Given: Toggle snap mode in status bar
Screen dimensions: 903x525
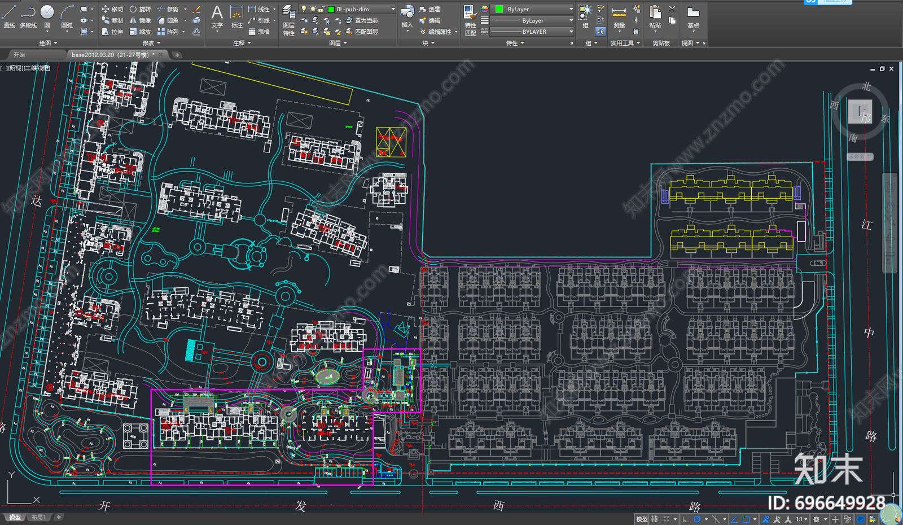Looking at the screenshot, I should (x=666, y=519).
